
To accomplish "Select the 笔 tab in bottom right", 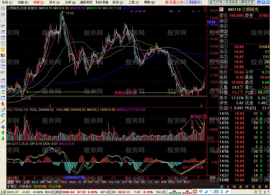I will [x=222, y=187].
